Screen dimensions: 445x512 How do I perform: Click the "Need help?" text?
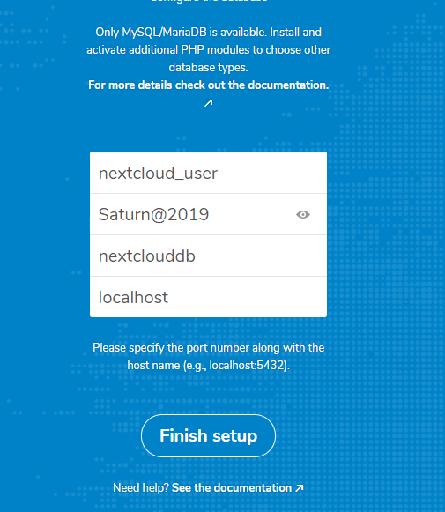click(141, 488)
